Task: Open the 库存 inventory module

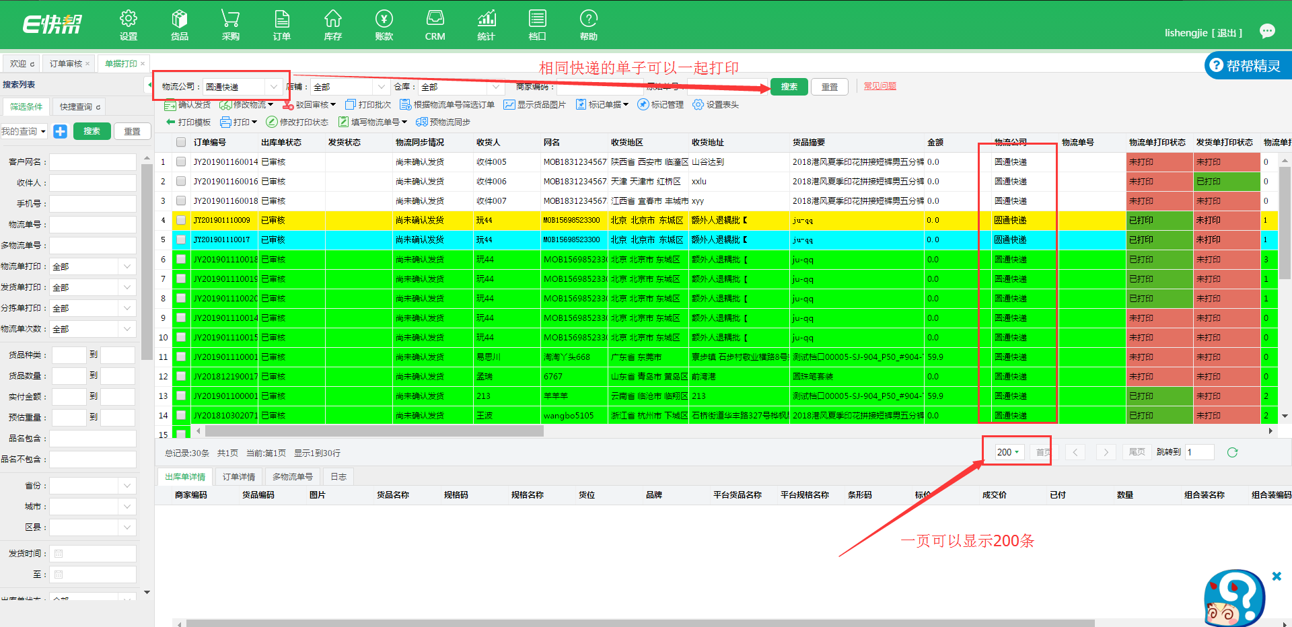Action: pos(333,26)
